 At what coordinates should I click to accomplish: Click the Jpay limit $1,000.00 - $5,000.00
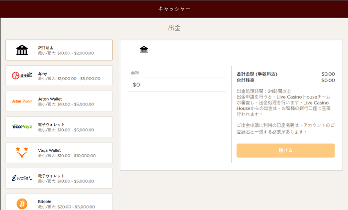(79, 79)
